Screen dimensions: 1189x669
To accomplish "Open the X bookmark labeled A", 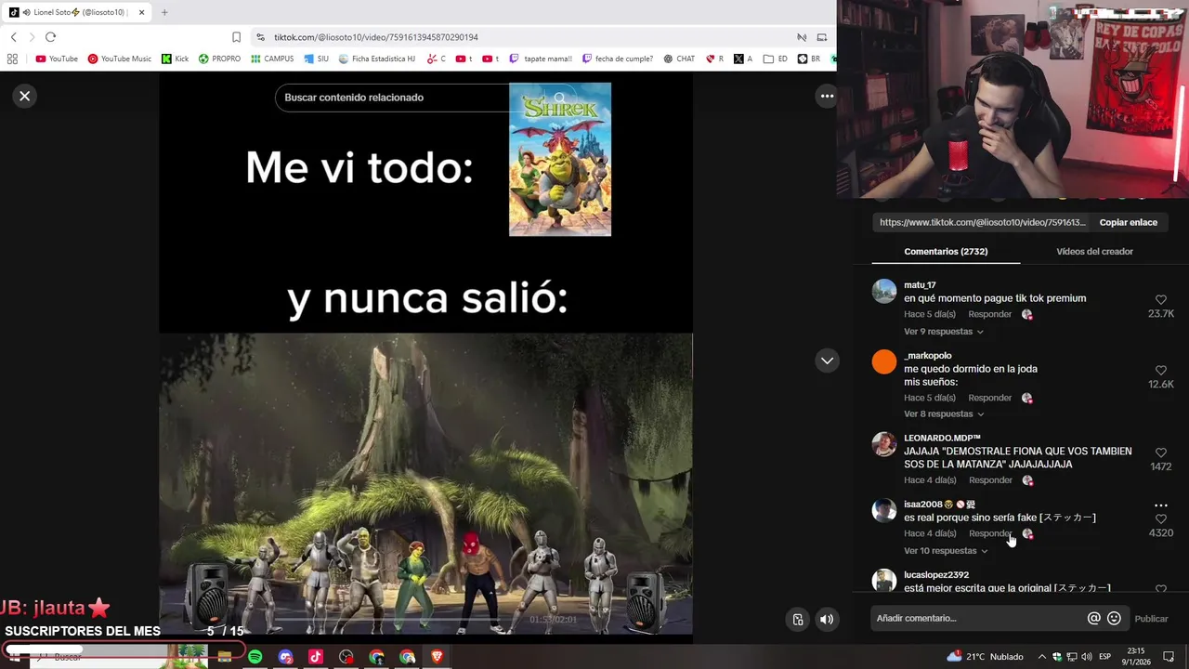I will (x=743, y=59).
